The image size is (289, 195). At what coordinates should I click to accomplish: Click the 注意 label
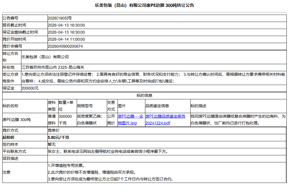tap(6, 172)
